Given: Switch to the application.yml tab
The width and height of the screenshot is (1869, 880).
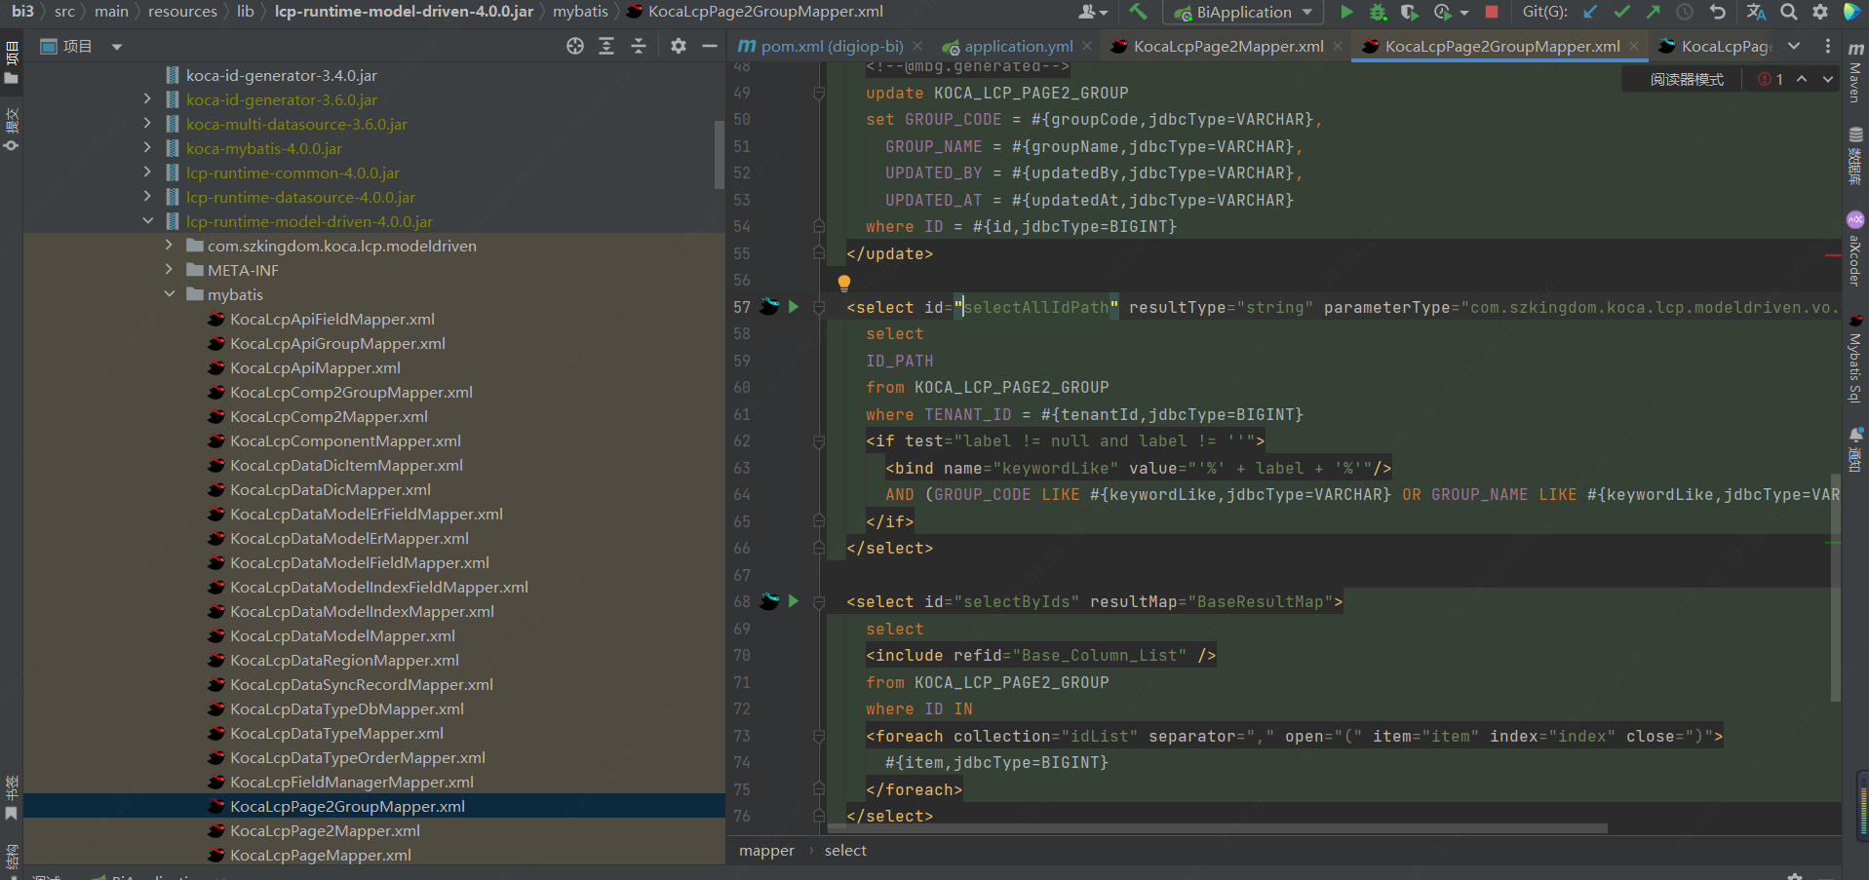Looking at the screenshot, I should [1018, 46].
